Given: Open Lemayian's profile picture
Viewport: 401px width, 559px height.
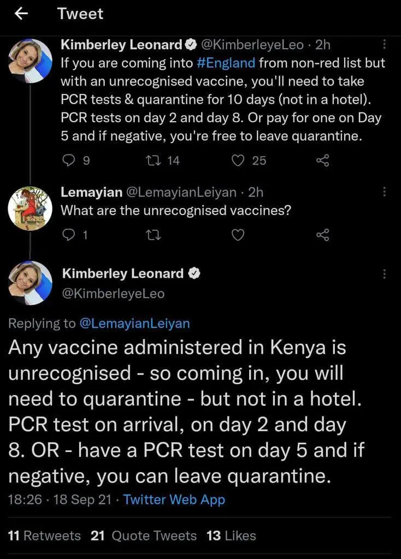Looking at the screenshot, I should 31,208.
